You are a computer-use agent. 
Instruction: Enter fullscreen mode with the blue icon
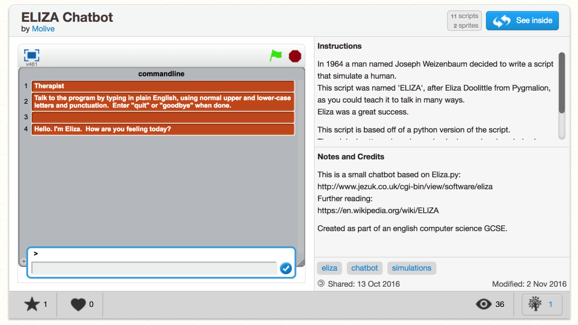coord(31,55)
